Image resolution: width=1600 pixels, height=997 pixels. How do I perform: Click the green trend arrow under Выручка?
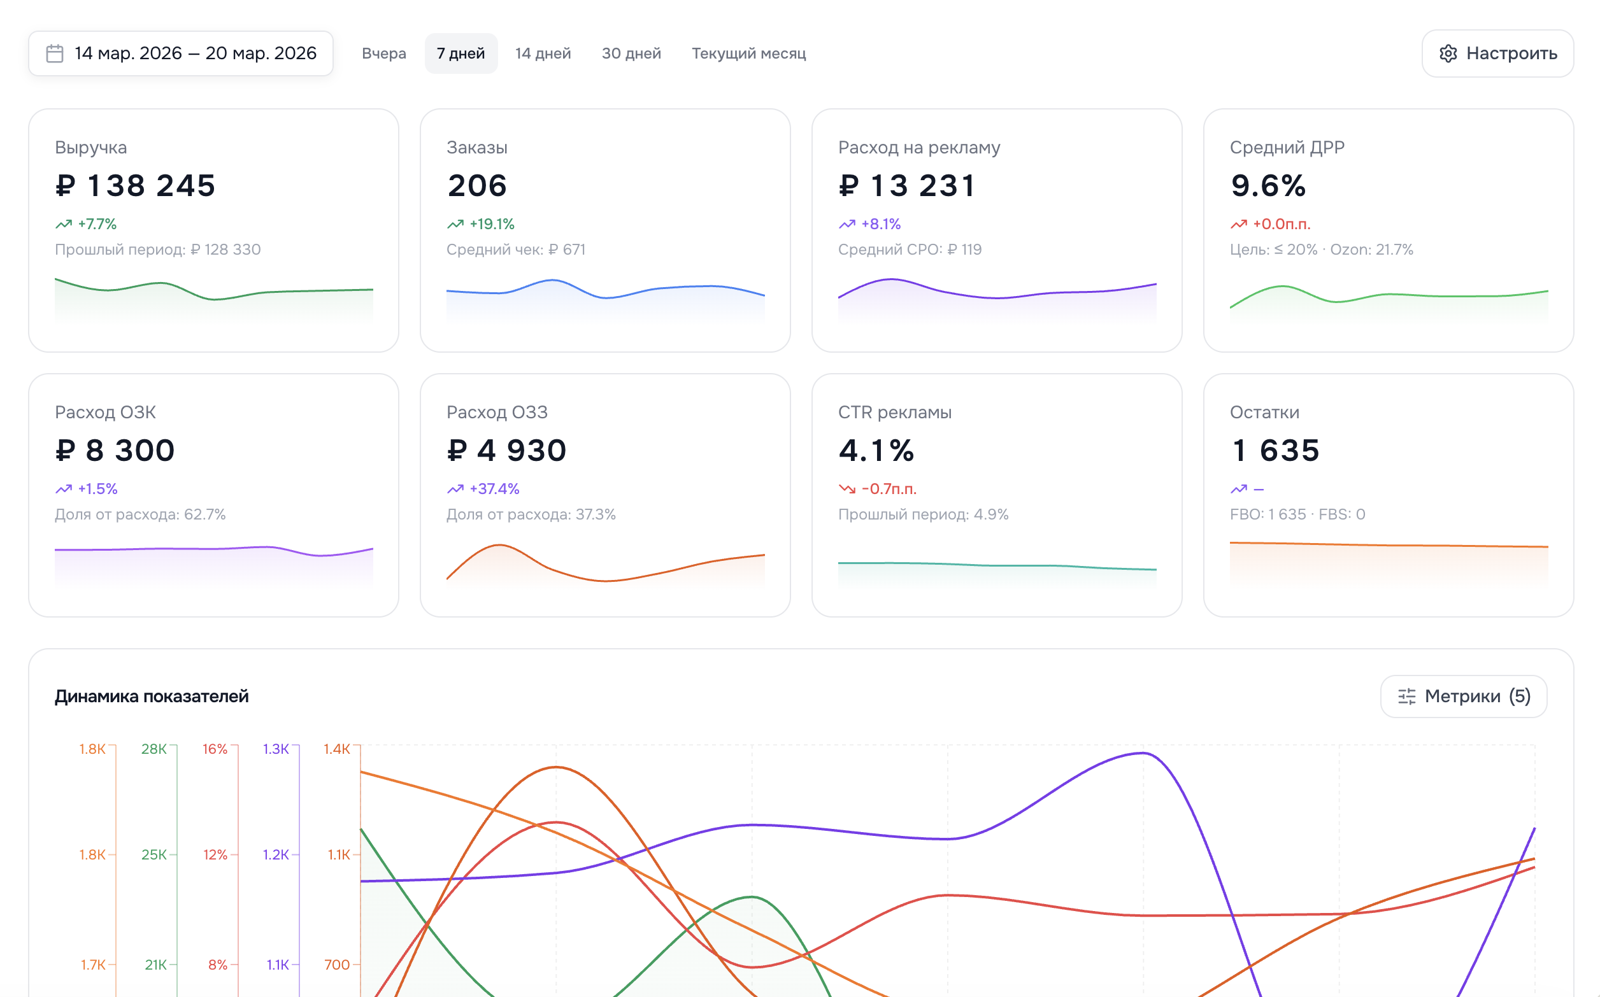click(x=64, y=224)
